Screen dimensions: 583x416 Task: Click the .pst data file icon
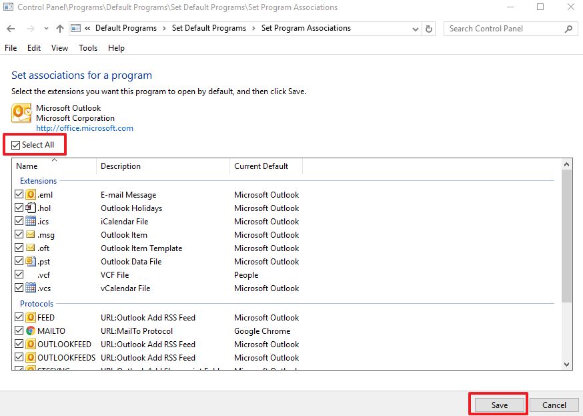(x=31, y=261)
